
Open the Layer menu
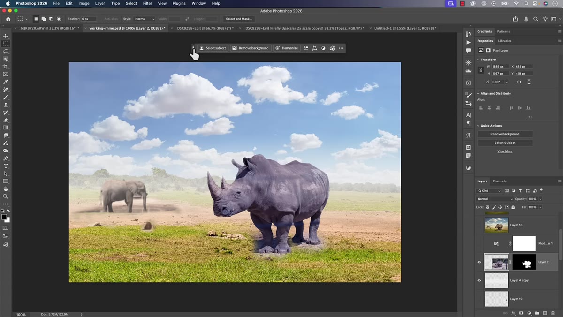click(100, 3)
